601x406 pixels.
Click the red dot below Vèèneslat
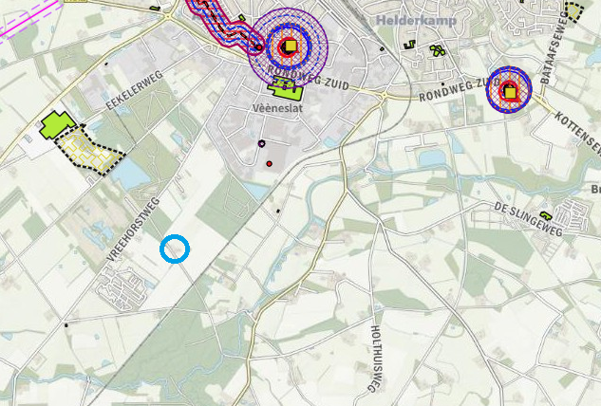pyautogui.click(x=270, y=164)
